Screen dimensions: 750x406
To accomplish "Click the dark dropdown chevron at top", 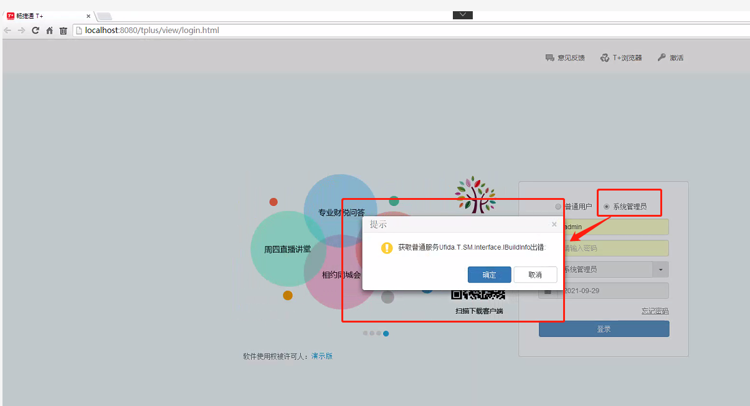I will [x=463, y=15].
